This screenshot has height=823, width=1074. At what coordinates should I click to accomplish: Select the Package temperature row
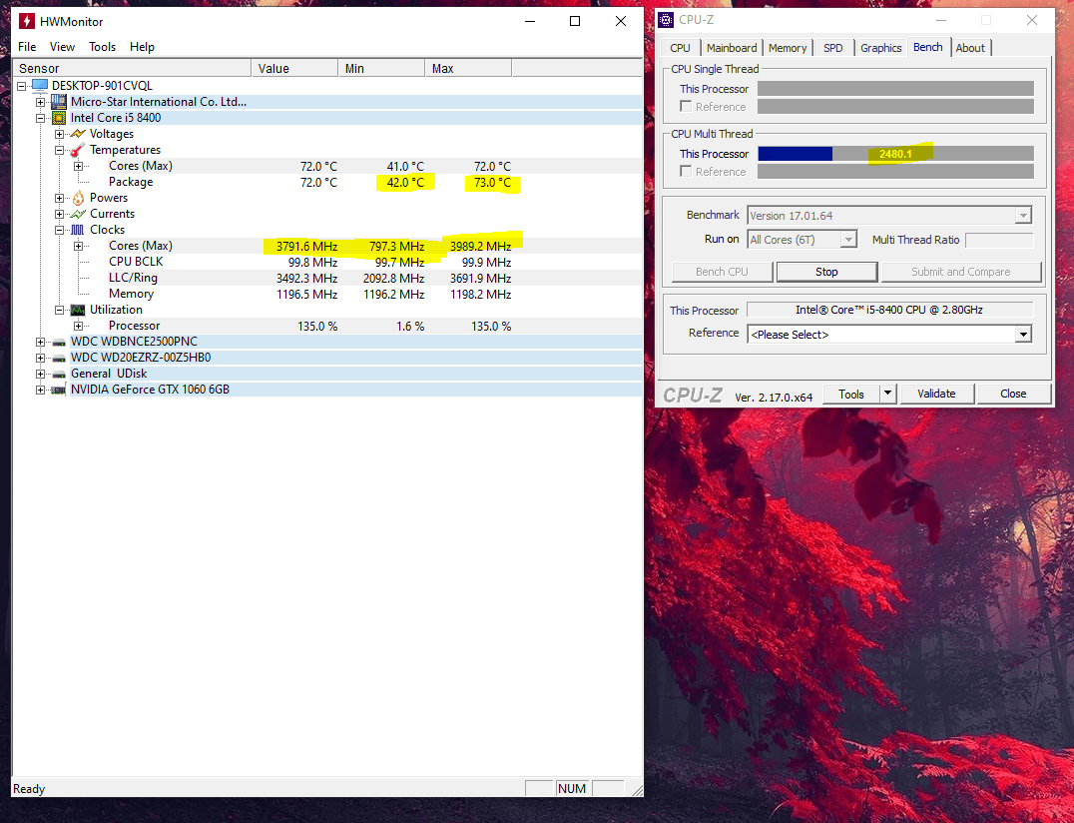click(327, 183)
